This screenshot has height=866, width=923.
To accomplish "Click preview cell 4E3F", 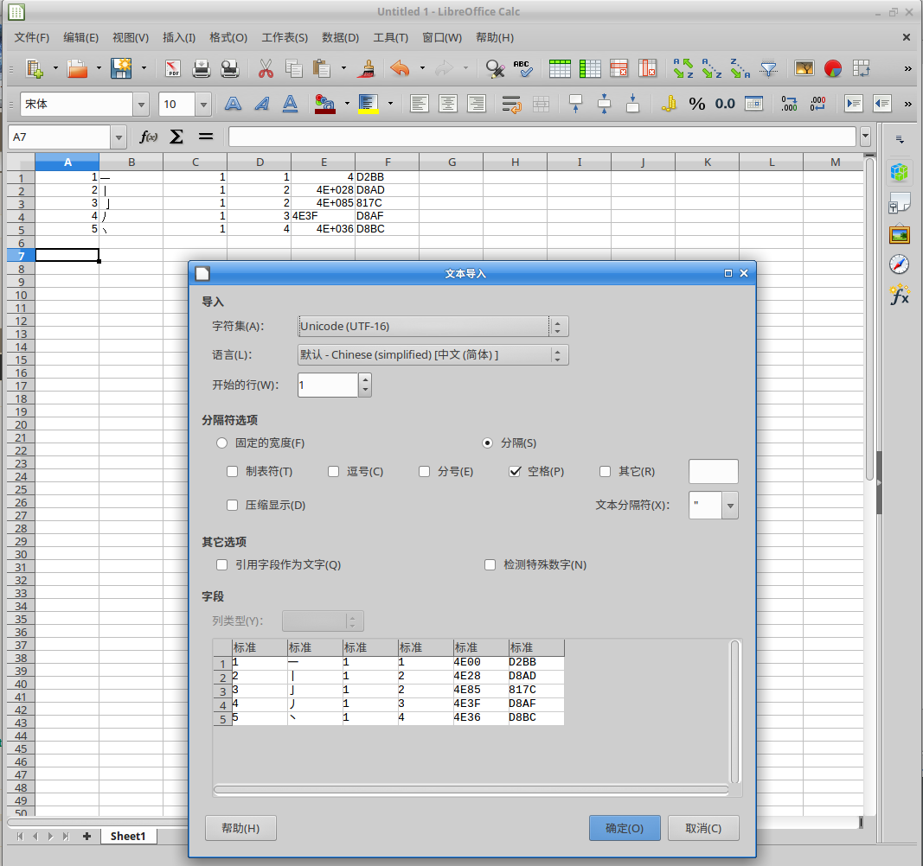I will [480, 704].
